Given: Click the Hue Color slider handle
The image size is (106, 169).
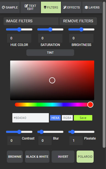Looking at the screenshot, I should tap(19, 29).
